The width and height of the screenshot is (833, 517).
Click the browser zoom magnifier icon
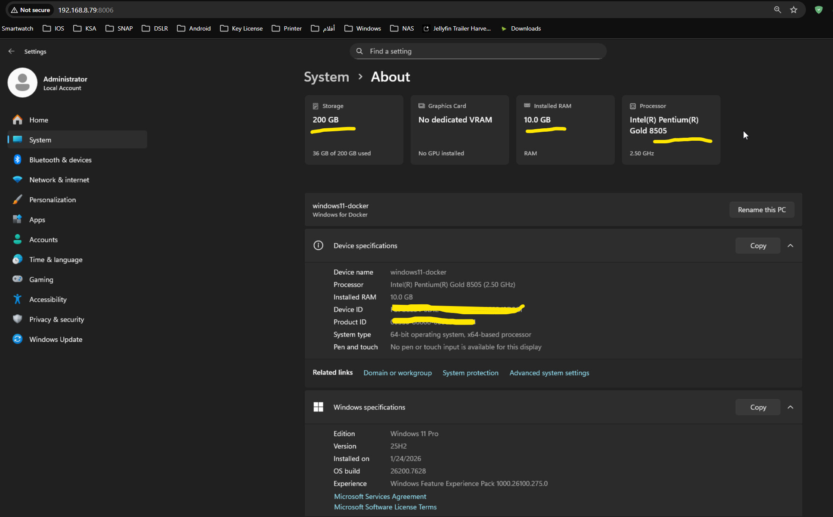[777, 10]
